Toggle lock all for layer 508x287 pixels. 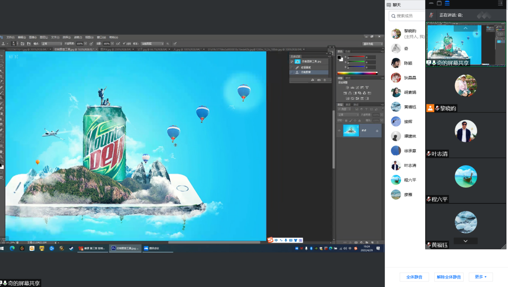point(359,120)
